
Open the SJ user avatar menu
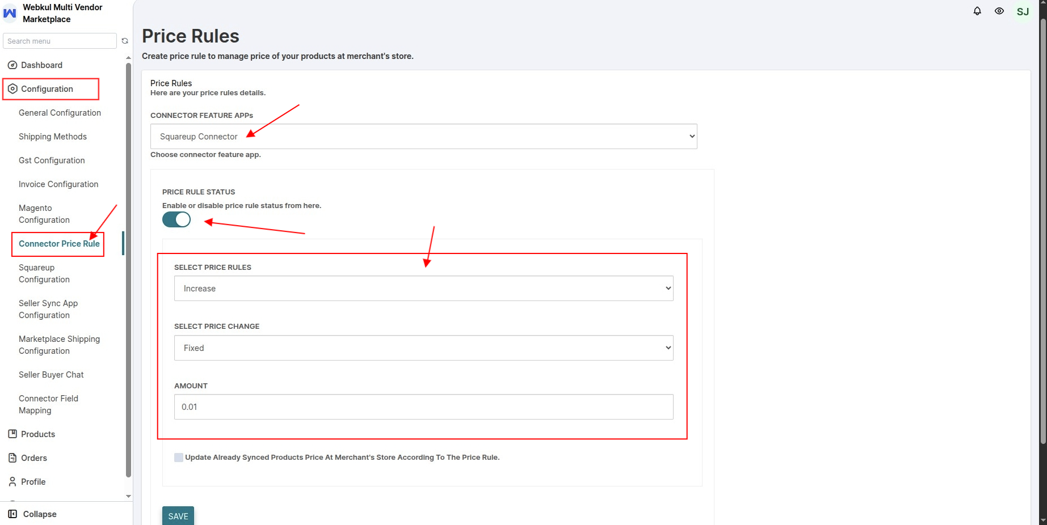(x=1023, y=11)
